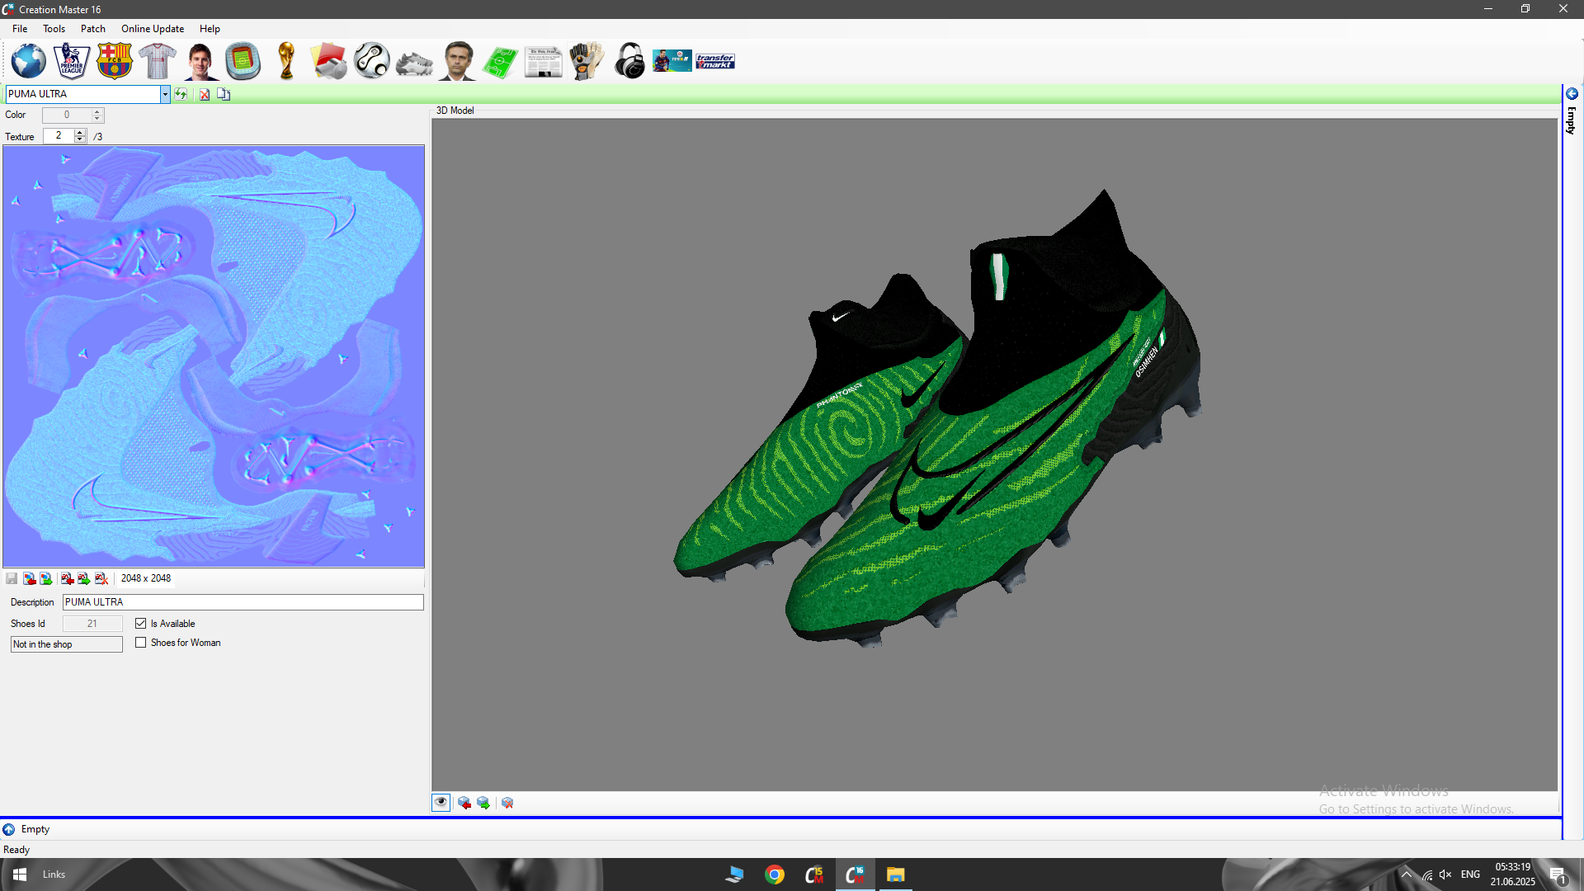Viewport: 1584px width, 891px height.
Task: Open the Kit editor shirt icon
Action: [157, 61]
